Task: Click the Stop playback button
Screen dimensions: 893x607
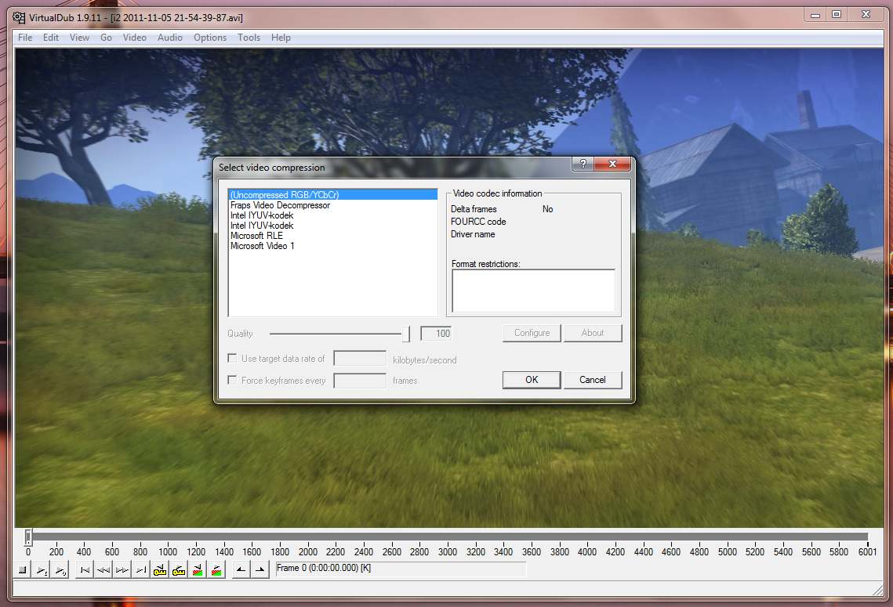Action: (22, 569)
